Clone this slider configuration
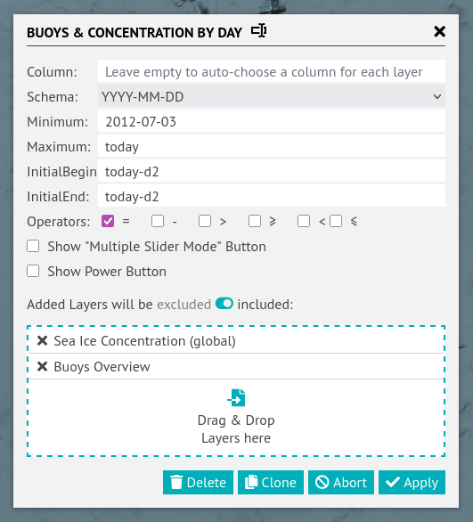 (x=271, y=482)
